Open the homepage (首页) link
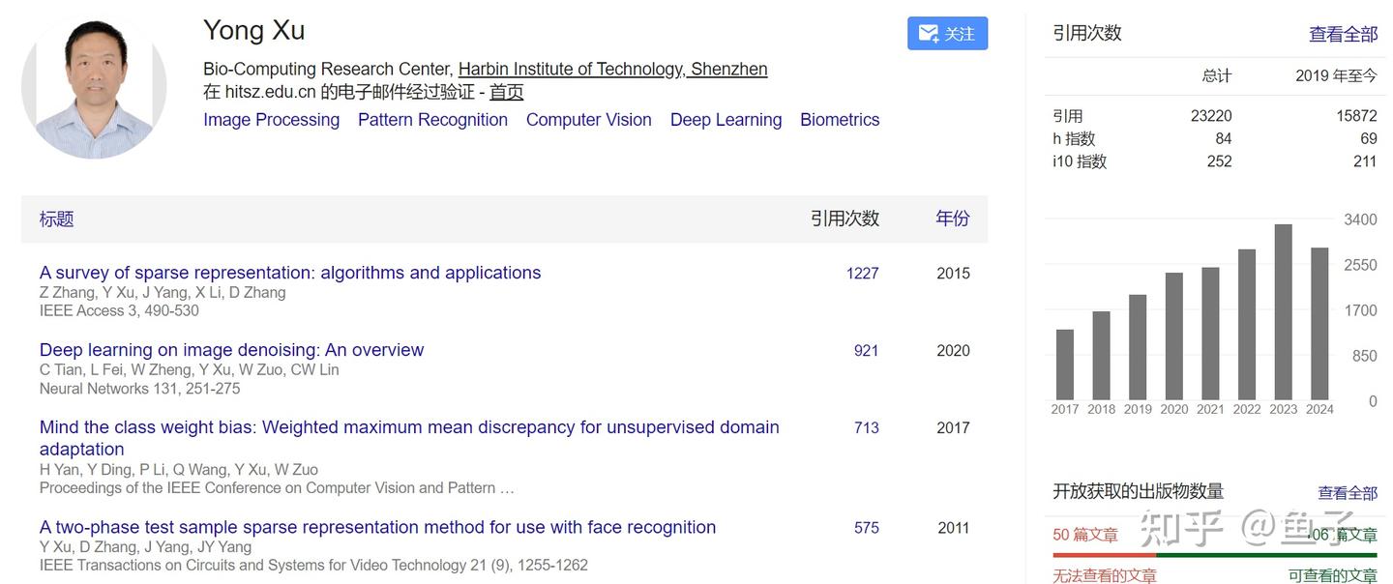This screenshot has width=1393, height=584. tap(506, 92)
